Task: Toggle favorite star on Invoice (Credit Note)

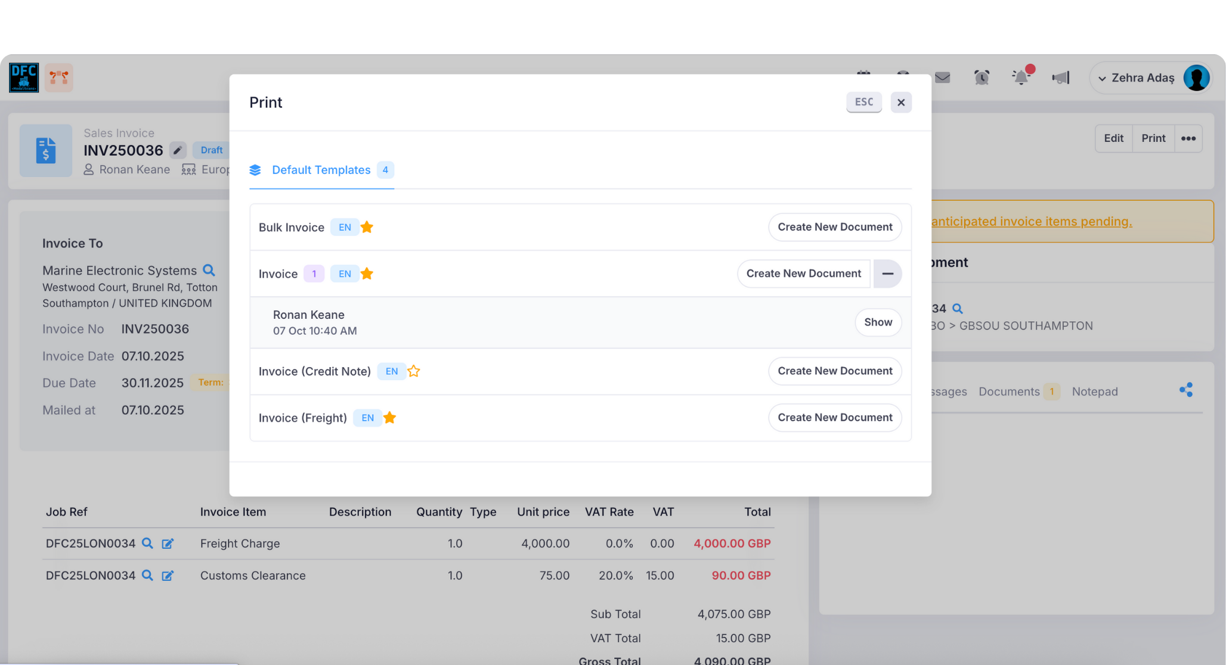Action: 413,371
